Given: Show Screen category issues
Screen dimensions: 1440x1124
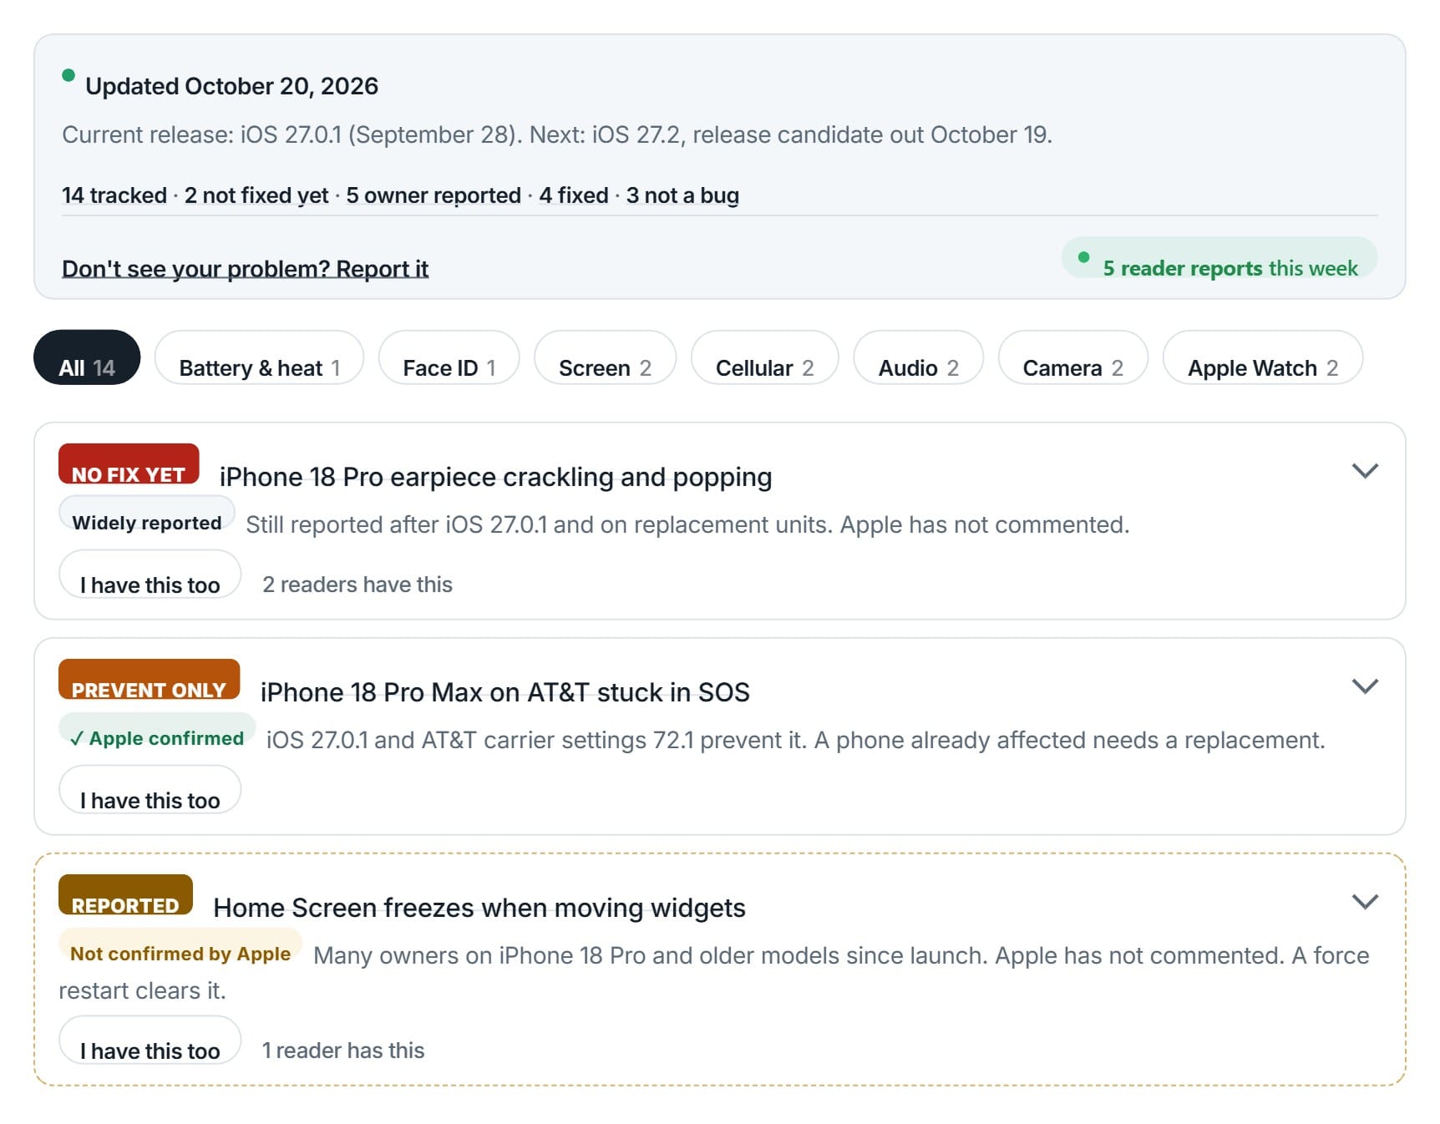Looking at the screenshot, I should pyautogui.click(x=605, y=357).
